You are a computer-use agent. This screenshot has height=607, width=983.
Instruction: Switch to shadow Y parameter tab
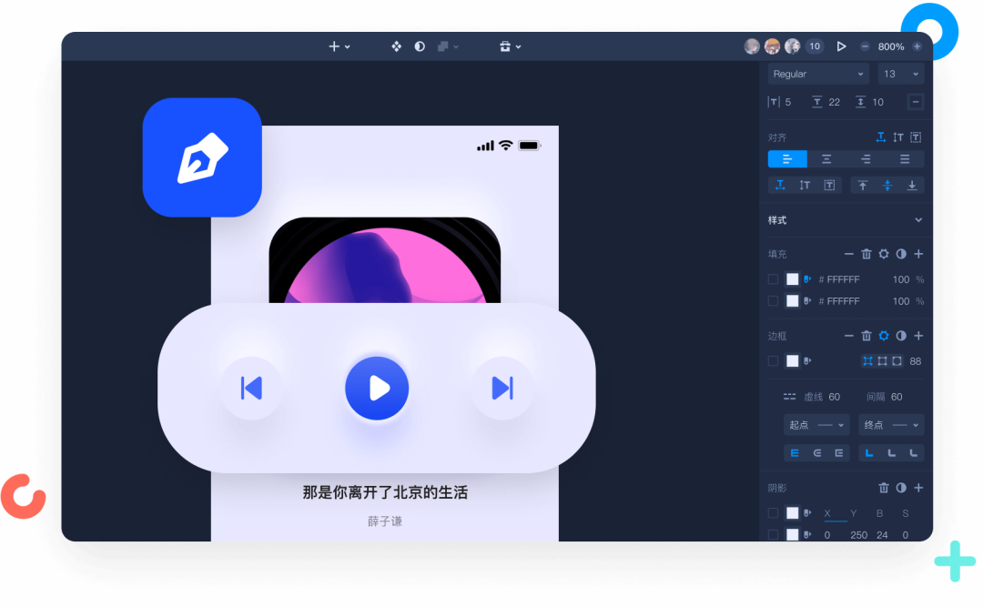853,513
